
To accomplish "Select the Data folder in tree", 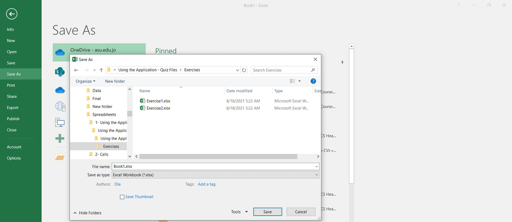I will pos(96,91).
